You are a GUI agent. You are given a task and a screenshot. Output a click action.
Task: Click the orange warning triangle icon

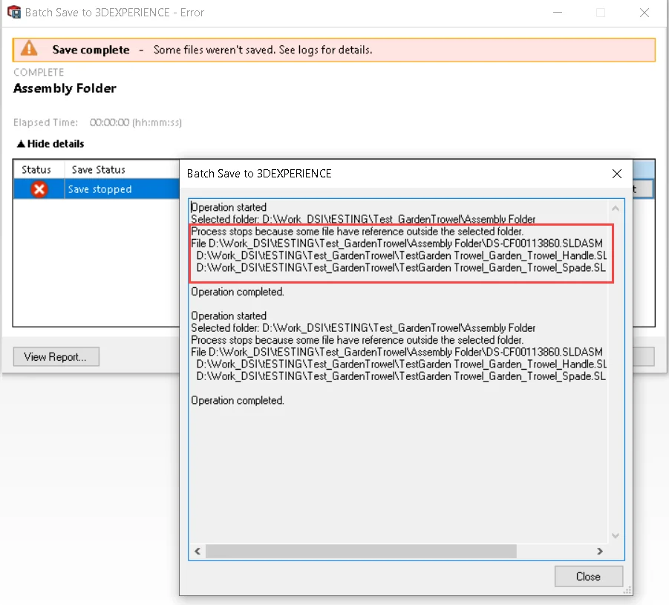pos(29,49)
